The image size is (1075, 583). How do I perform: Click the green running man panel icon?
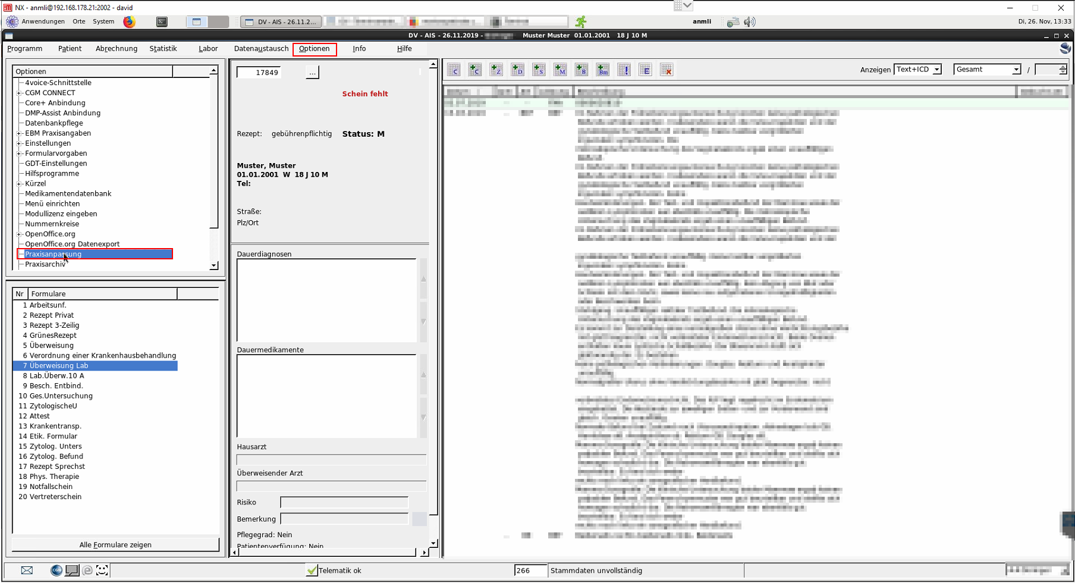click(x=581, y=21)
